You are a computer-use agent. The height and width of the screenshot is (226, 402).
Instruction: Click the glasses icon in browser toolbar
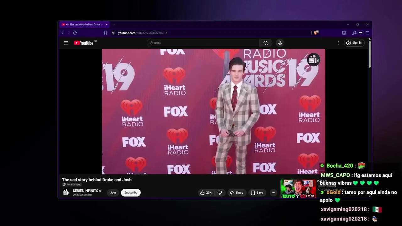coord(361,33)
